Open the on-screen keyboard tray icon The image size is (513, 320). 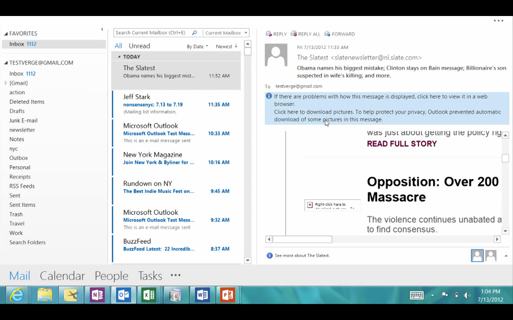416,295
